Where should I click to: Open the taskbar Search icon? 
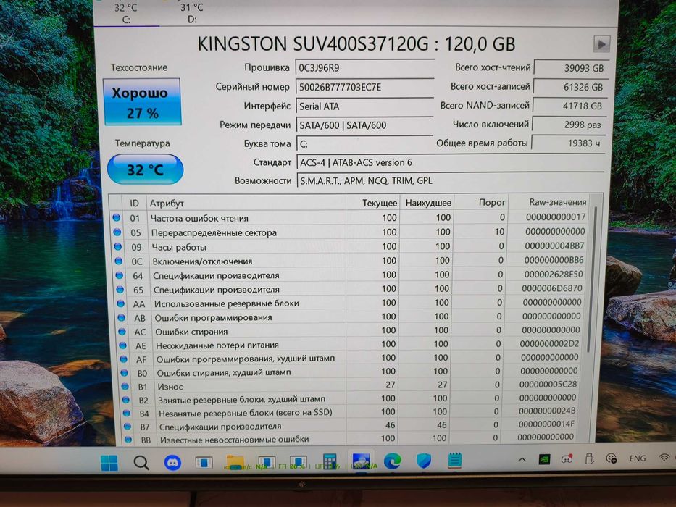[x=141, y=463]
